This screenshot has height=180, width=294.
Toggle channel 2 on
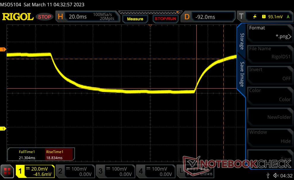click(x=75, y=171)
